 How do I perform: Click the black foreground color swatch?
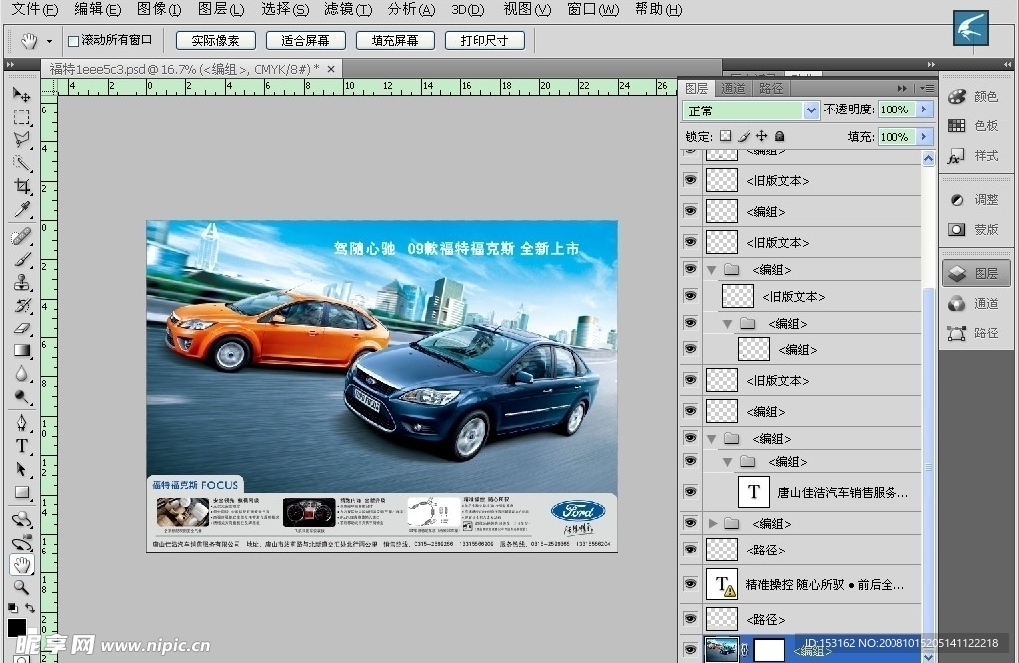tap(16, 626)
